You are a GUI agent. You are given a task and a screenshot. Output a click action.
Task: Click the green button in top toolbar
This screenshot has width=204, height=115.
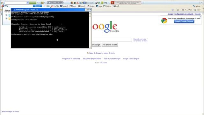pos(33,3)
